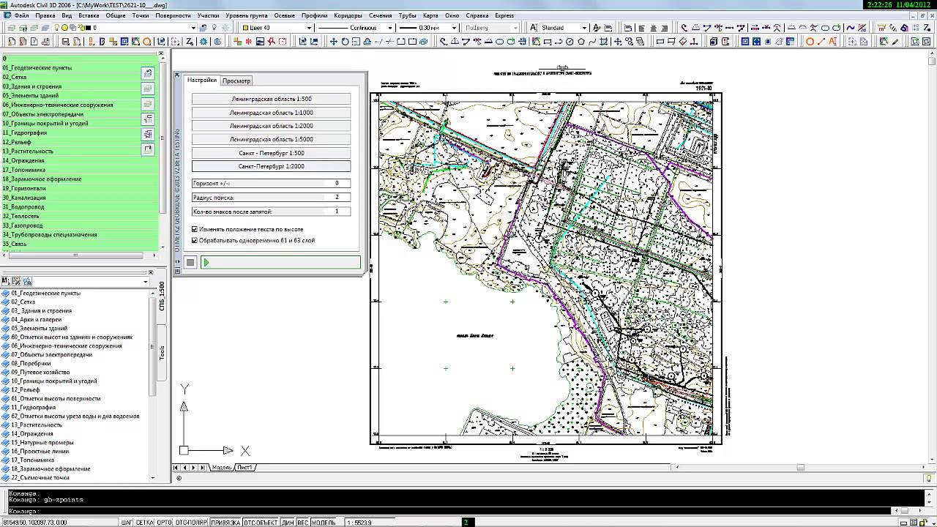Toggle ШАГ snap mode in status bar

[x=127, y=523]
